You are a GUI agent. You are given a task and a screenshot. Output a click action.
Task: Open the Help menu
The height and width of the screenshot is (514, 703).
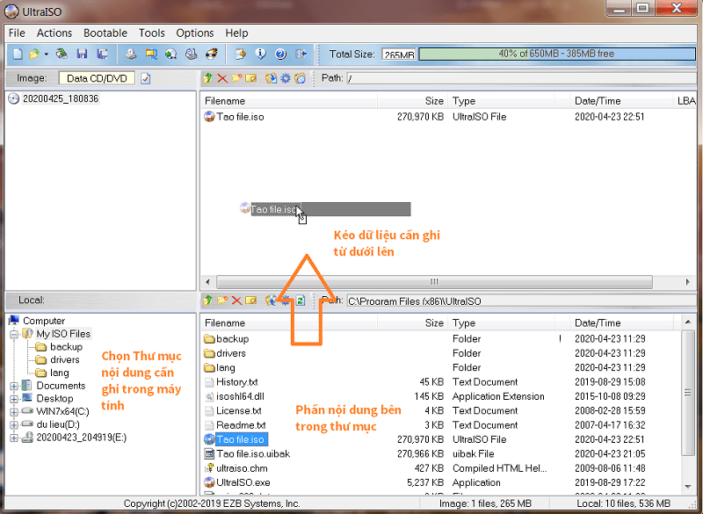pyautogui.click(x=236, y=33)
